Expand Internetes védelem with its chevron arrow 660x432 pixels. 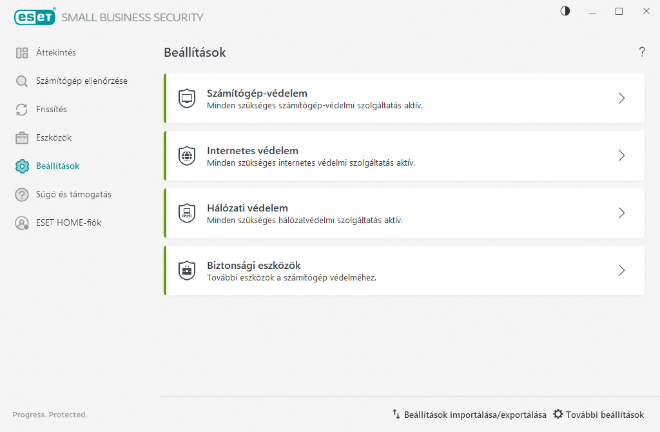(621, 156)
